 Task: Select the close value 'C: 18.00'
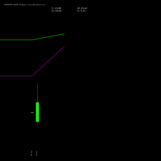[x=56, y=8]
